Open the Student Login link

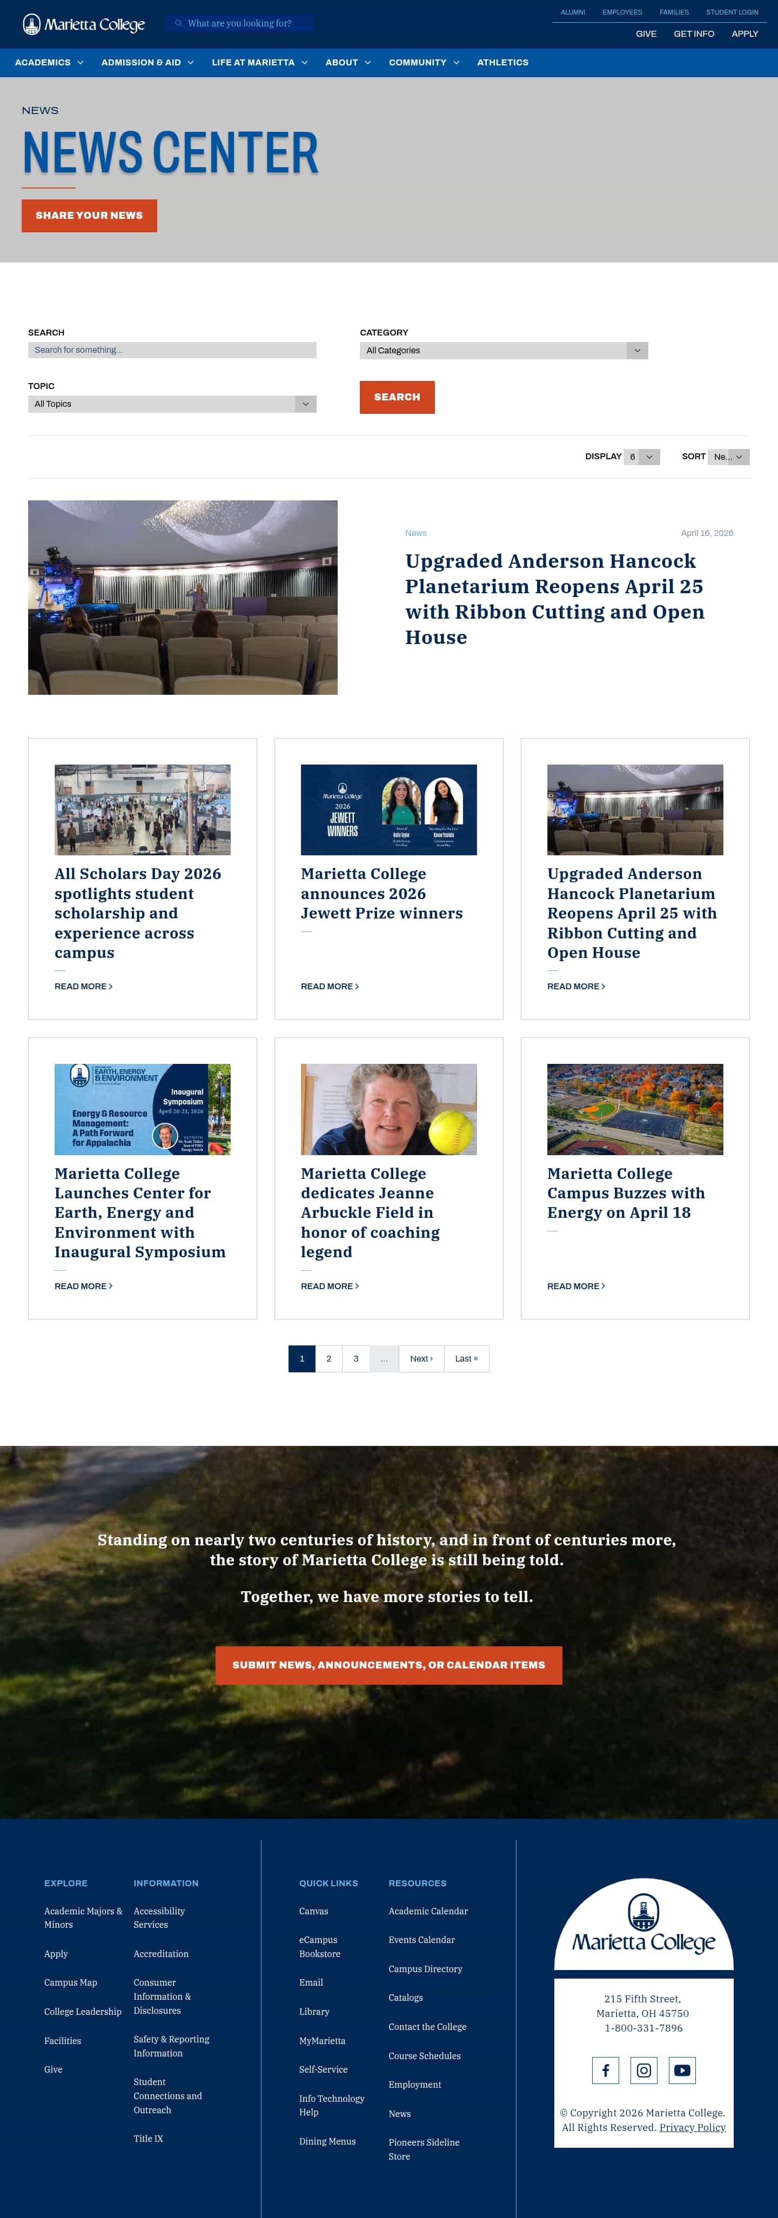click(733, 12)
